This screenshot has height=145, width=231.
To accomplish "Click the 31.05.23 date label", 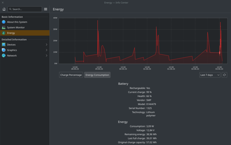I will pyautogui.click(x=147, y=69).
